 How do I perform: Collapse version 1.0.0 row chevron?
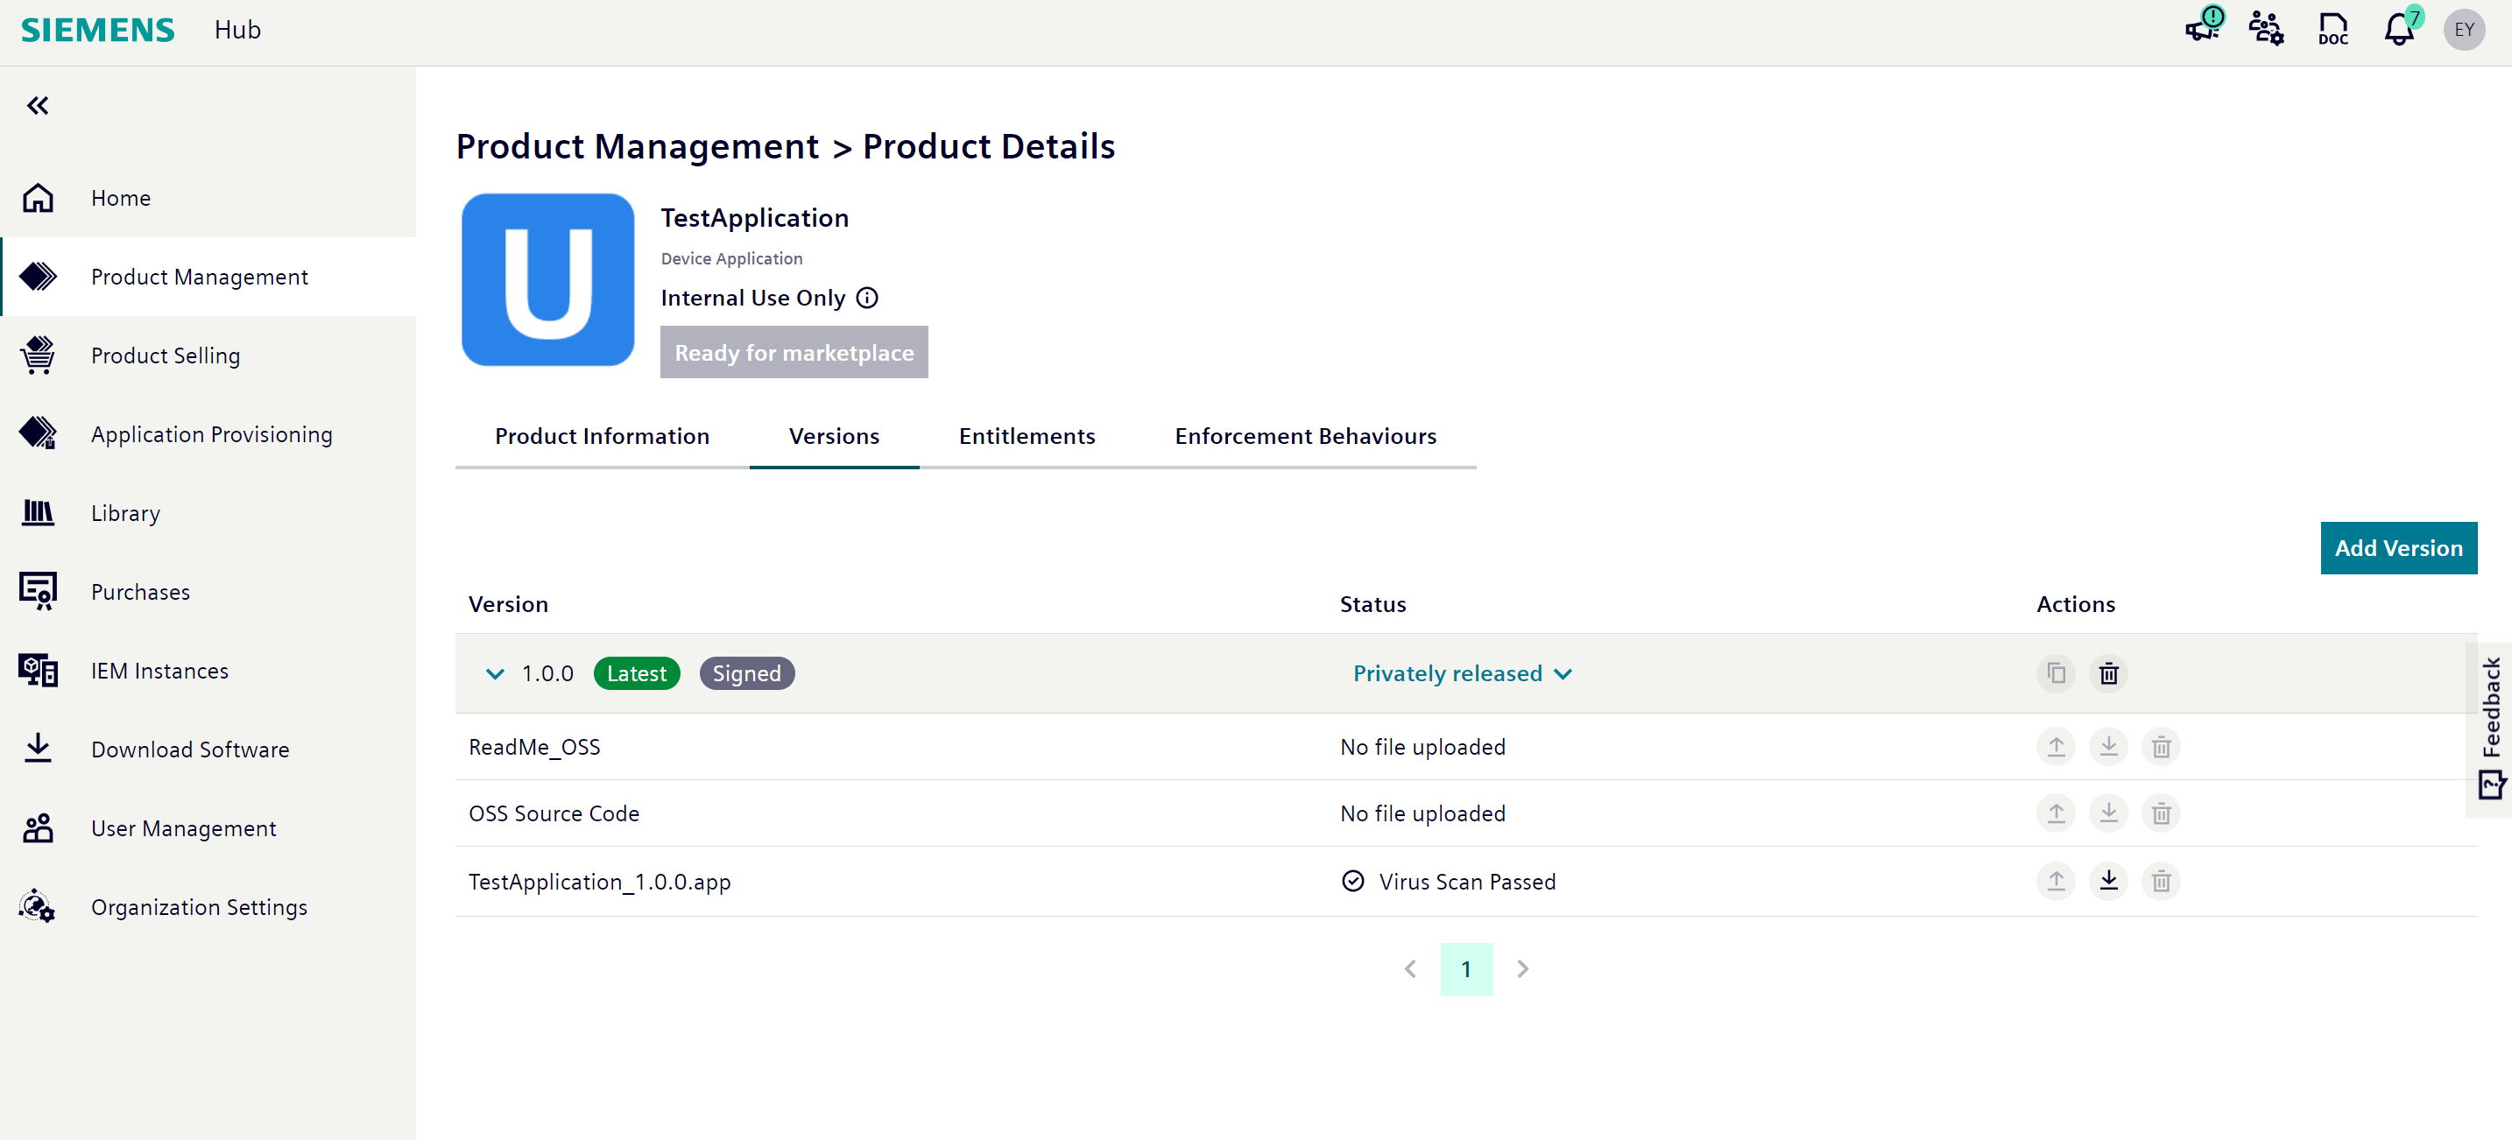pyautogui.click(x=494, y=673)
